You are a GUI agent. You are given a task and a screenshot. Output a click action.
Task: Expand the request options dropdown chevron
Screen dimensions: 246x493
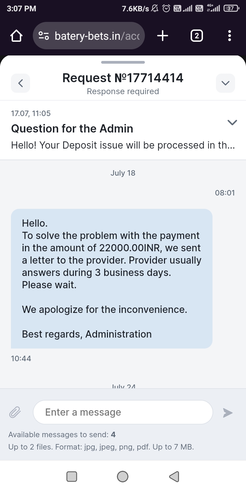[225, 83]
